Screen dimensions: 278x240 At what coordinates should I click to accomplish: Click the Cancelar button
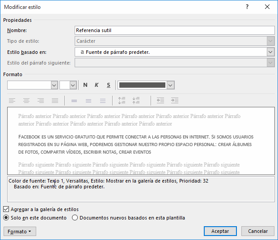tap(258, 232)
